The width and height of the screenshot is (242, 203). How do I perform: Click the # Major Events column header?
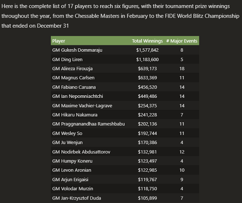[182, 41]
